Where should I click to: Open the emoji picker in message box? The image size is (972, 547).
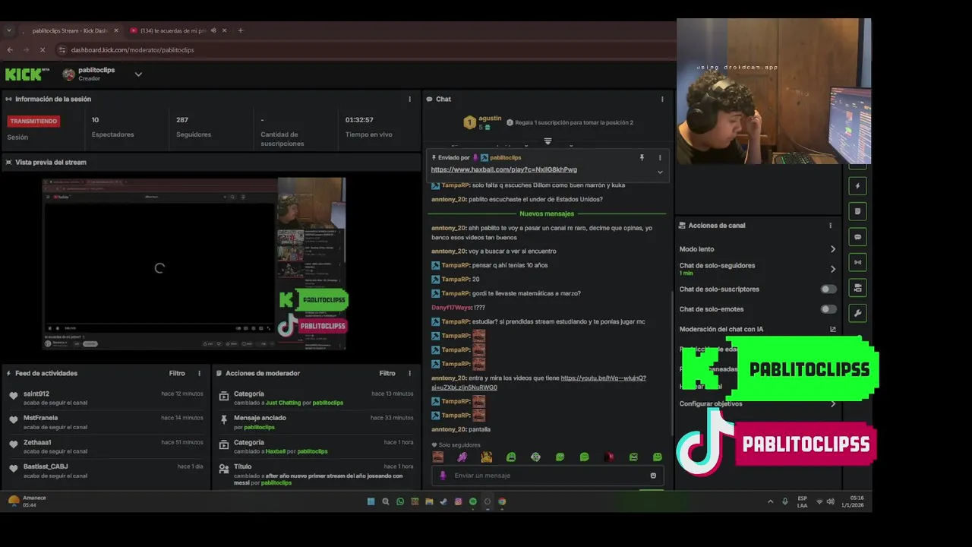coord(653,476)
